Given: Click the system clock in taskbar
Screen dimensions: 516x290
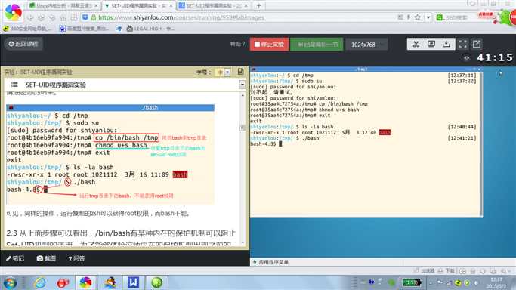Looking at the screenshot, I should coord(496,282).
